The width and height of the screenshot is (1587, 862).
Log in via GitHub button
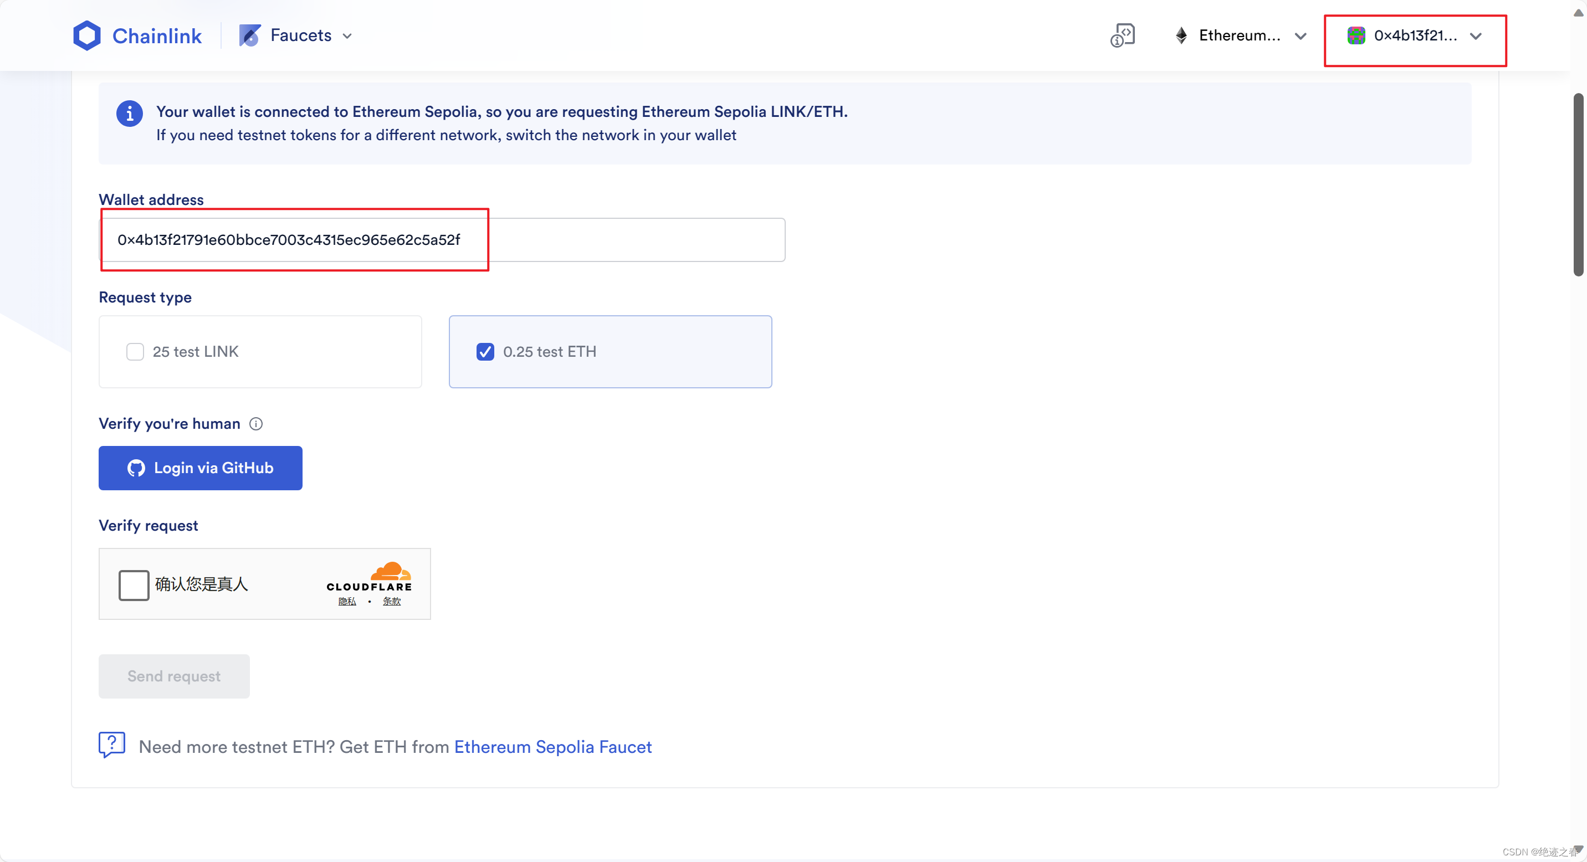(x=200, y=468)
